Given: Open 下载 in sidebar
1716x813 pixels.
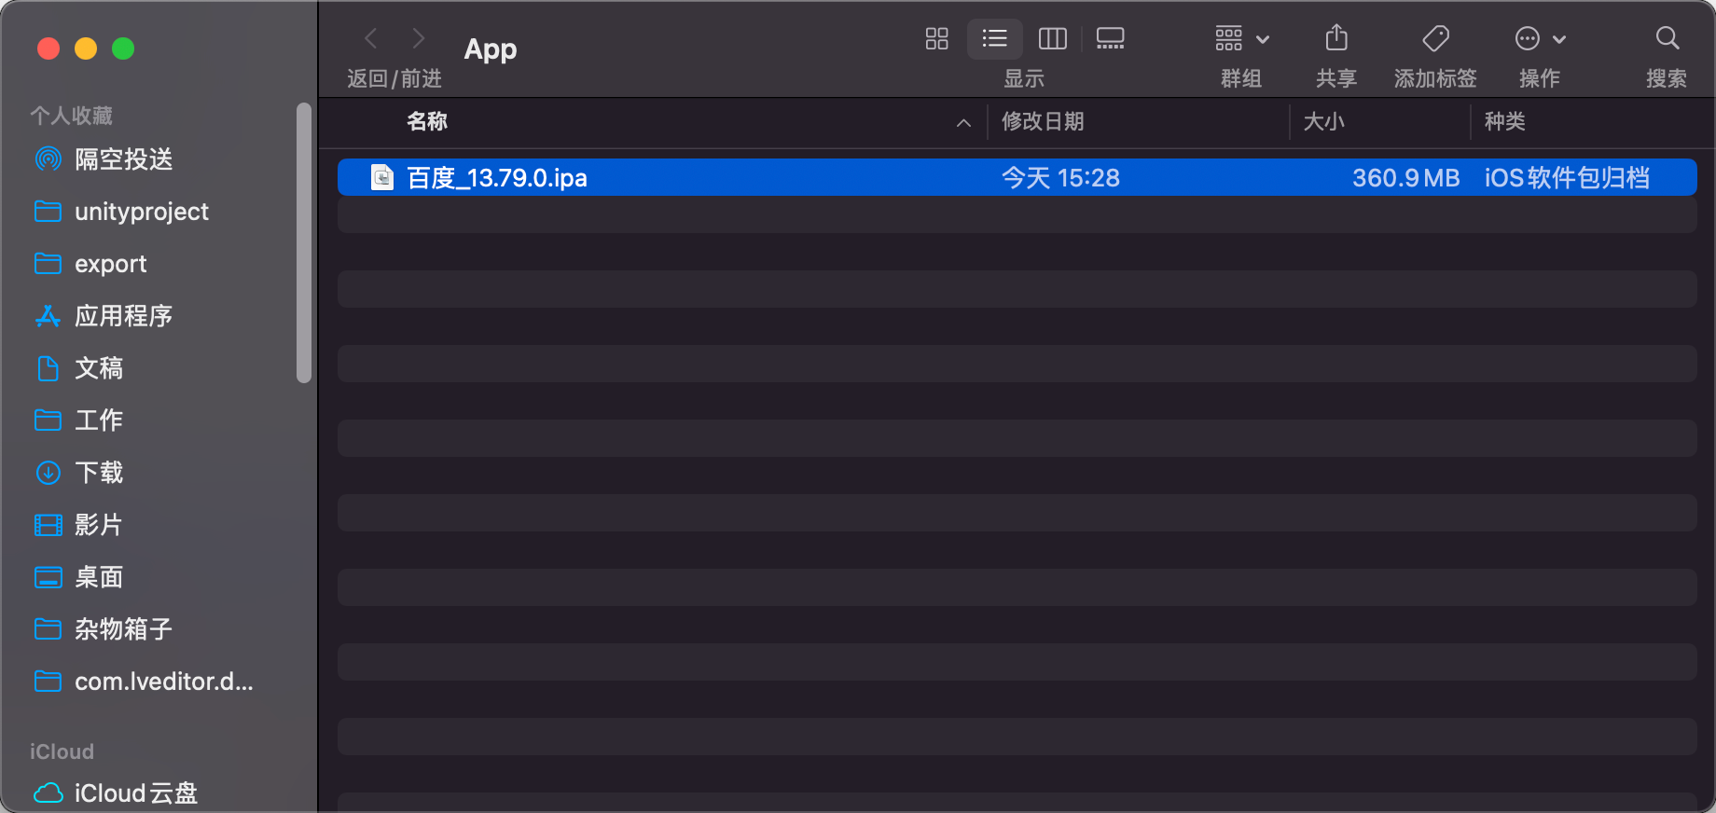Looking at the screenshot, I should click(99, 473).
